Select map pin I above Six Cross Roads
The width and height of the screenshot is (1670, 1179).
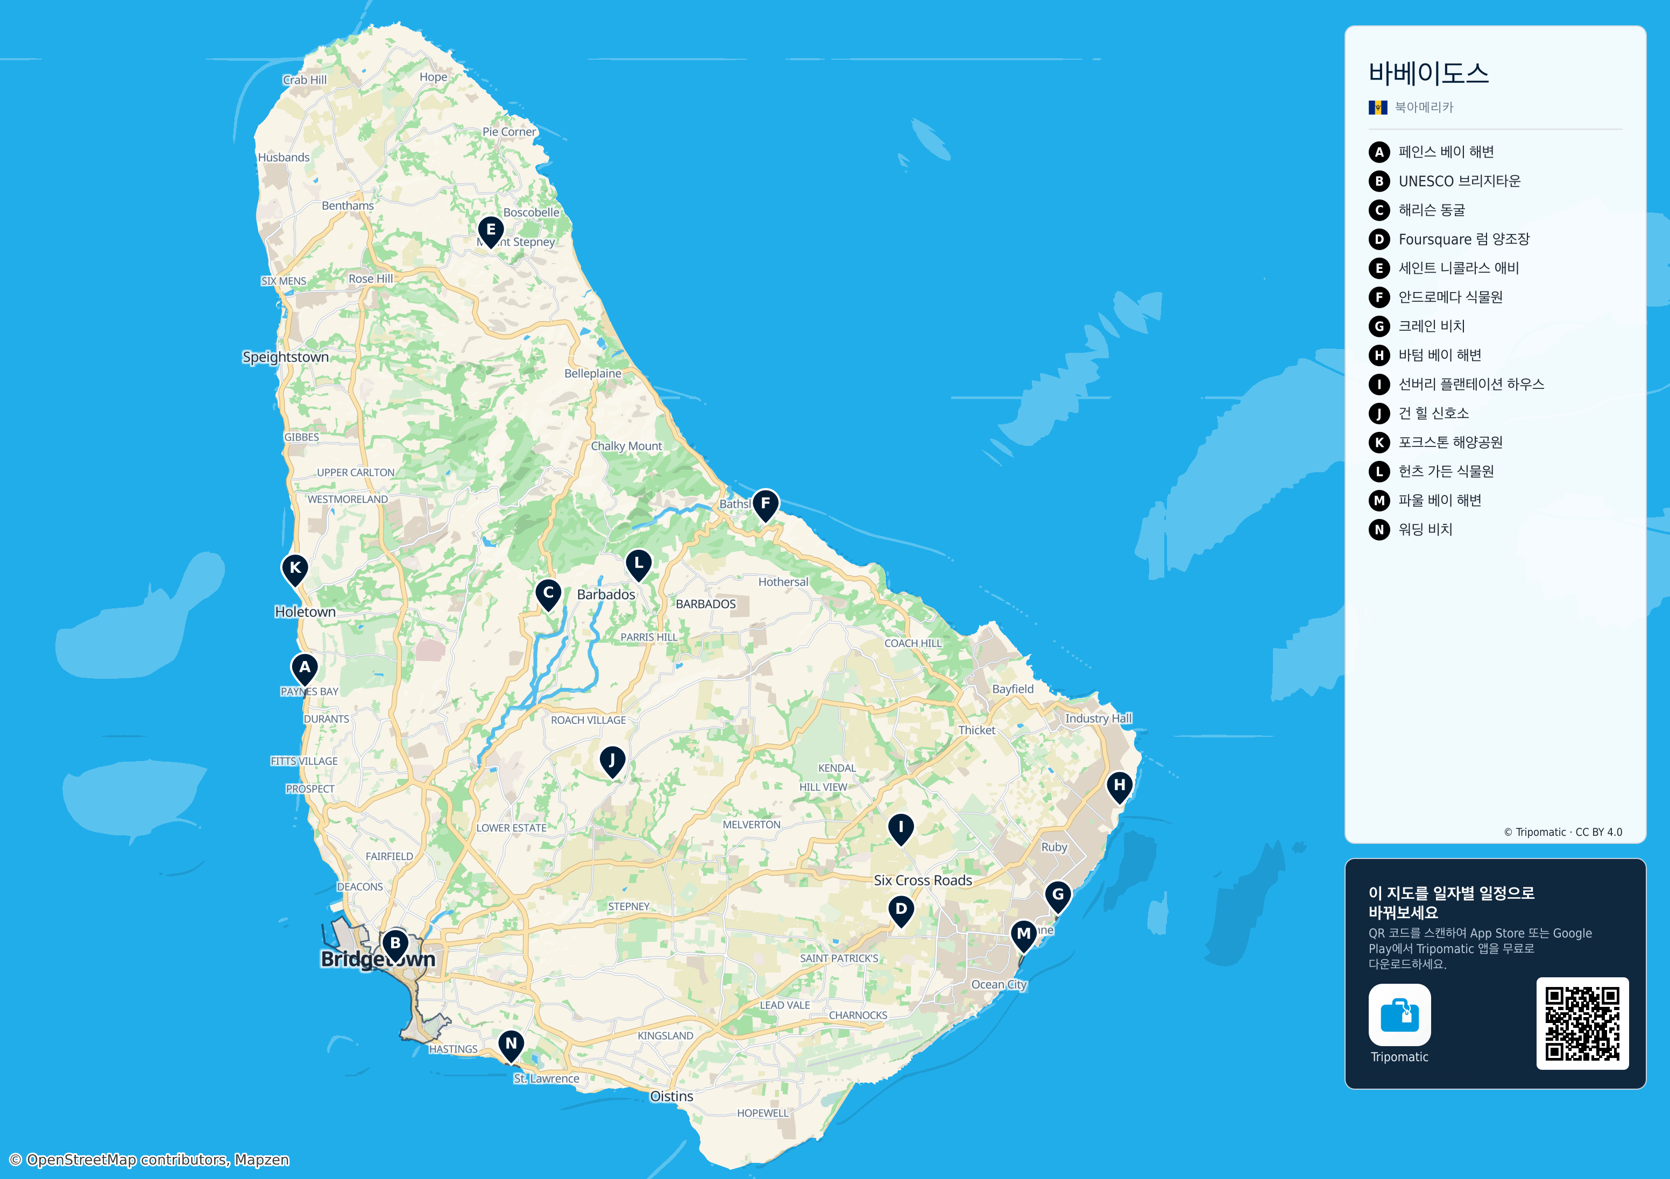tap(901, 829)
